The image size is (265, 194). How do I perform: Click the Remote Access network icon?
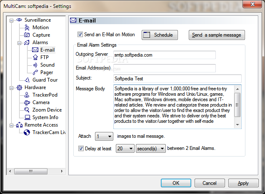click(19, 125)
